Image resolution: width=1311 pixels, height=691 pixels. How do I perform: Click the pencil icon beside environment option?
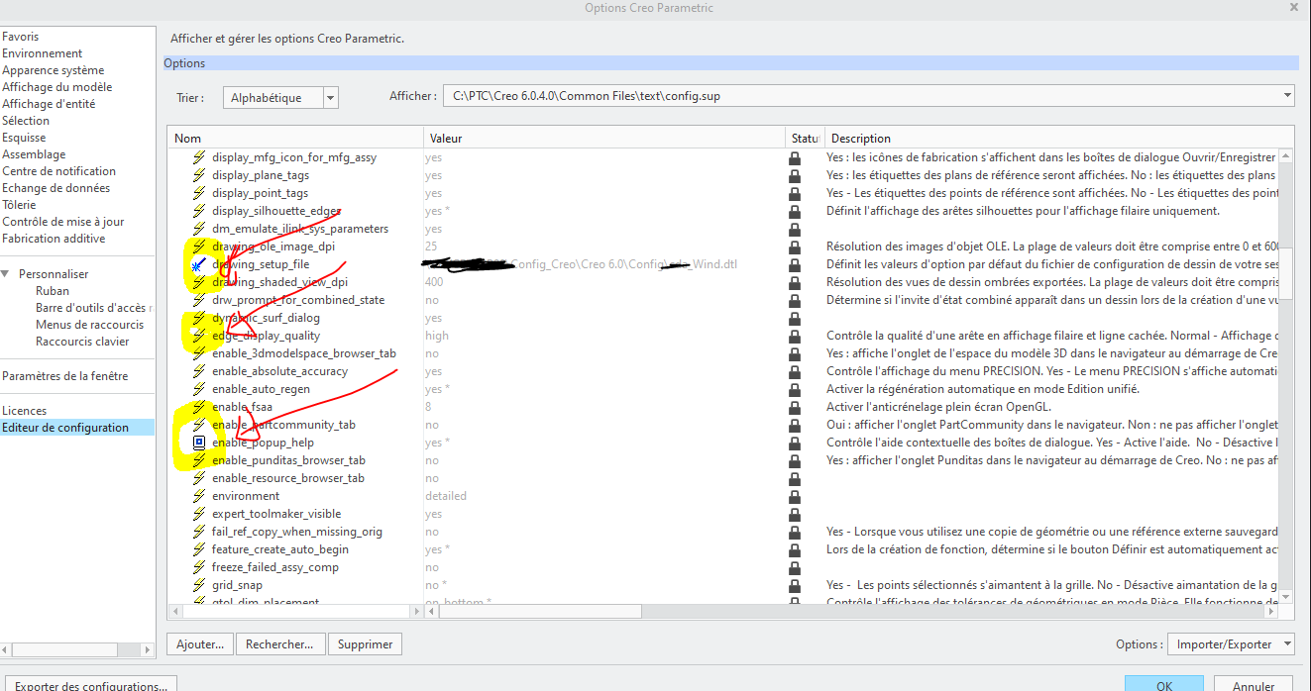[197, 495]
